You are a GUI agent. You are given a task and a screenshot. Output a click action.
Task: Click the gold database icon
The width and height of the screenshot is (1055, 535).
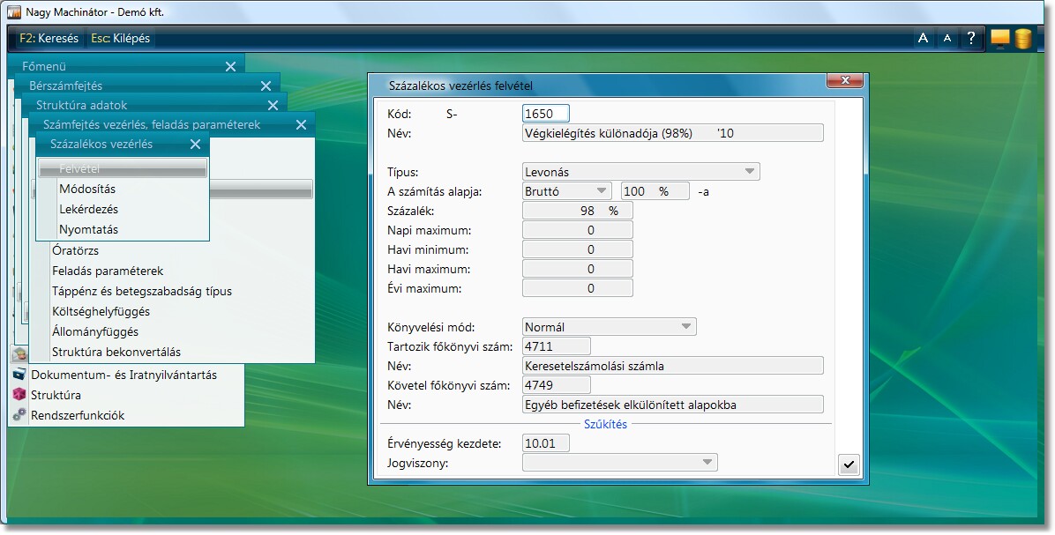[1023, 38]
